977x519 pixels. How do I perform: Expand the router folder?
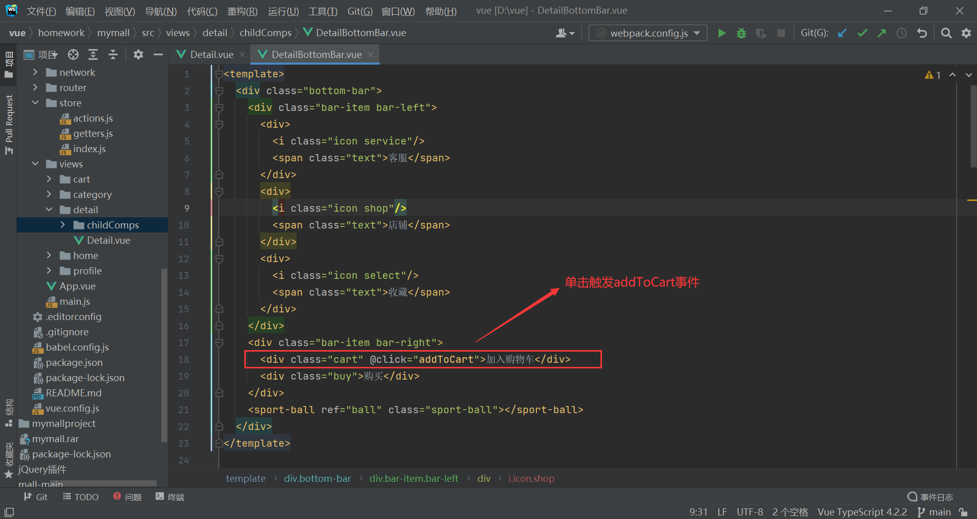point(35,88)
